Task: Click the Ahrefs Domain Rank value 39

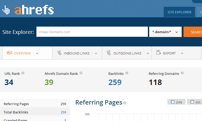Action: (x=49, y=82)
